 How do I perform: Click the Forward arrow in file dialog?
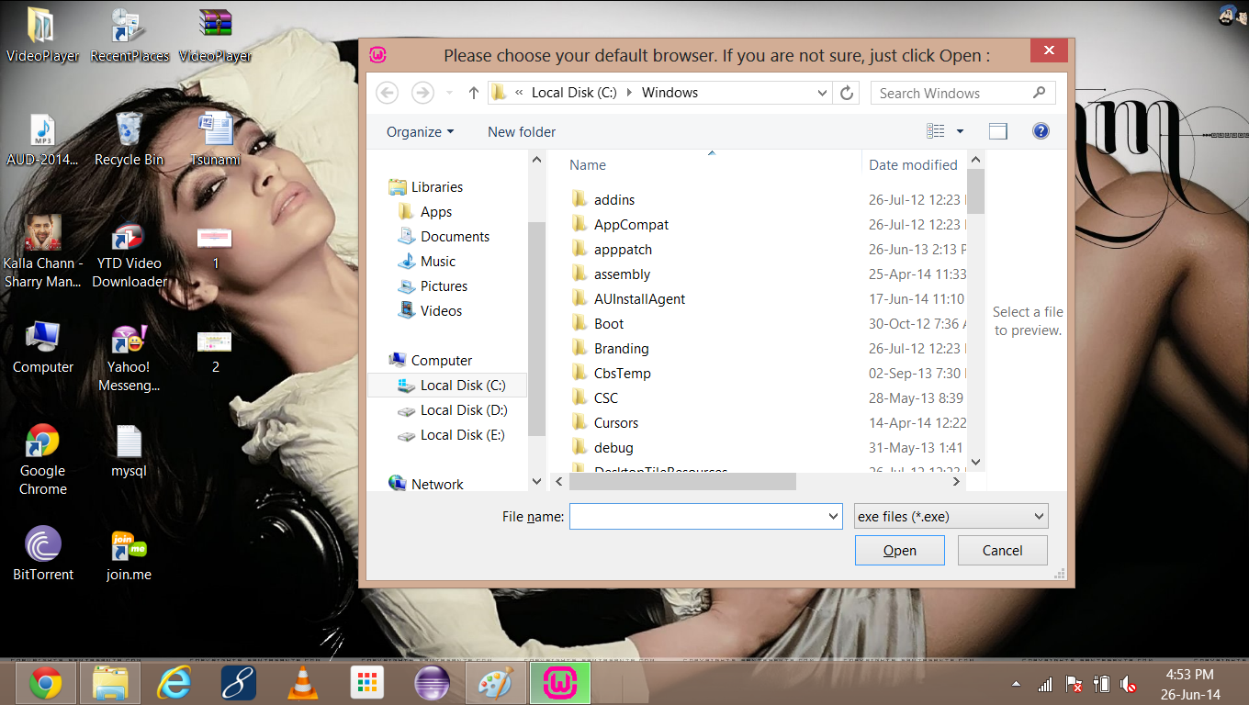click(x=422, y=93)
